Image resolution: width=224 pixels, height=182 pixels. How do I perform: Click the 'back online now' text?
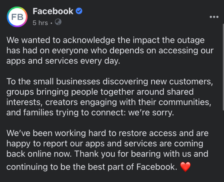coord(39,154)
